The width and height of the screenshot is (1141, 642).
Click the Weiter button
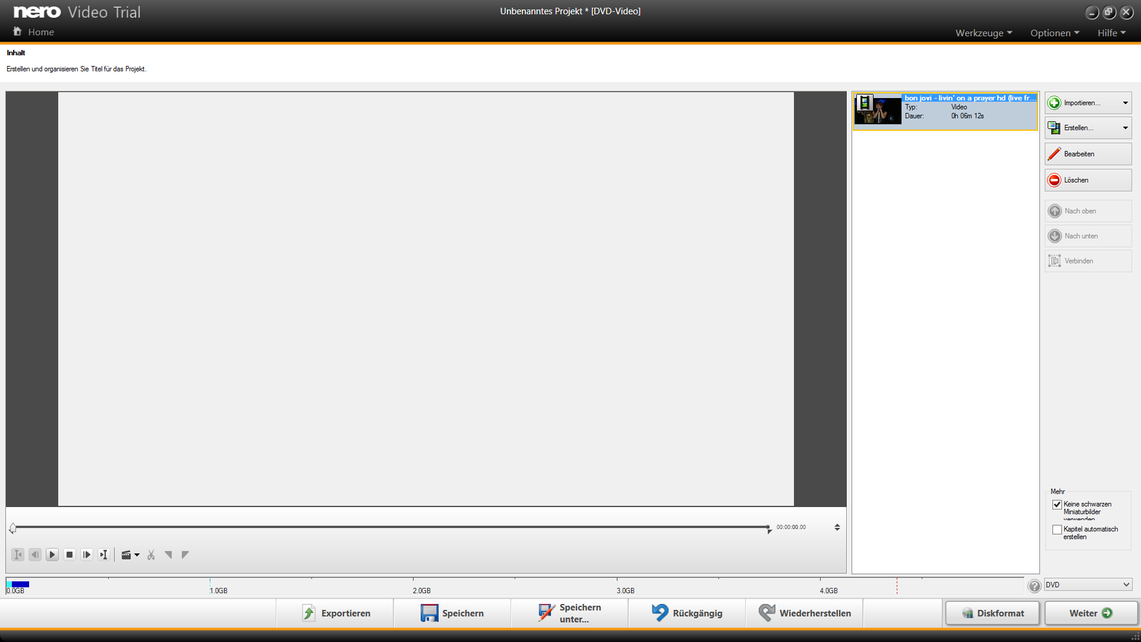tap(1090, 613)
